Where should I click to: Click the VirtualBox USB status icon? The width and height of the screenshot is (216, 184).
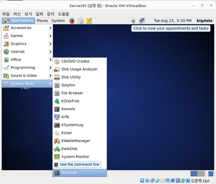[158, 181]
